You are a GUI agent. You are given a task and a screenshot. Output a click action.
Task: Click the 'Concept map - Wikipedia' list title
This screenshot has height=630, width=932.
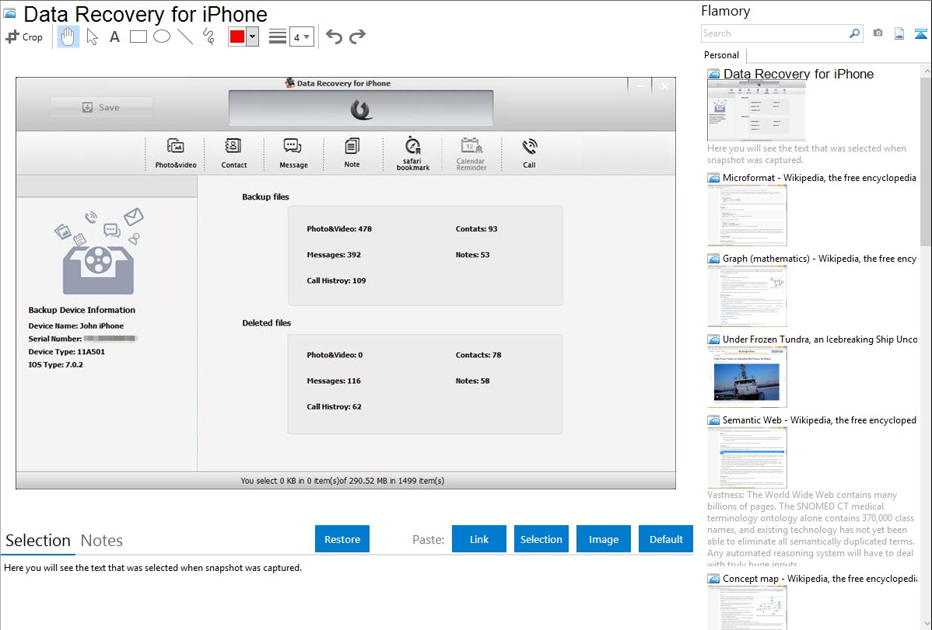tap(819, 578)
